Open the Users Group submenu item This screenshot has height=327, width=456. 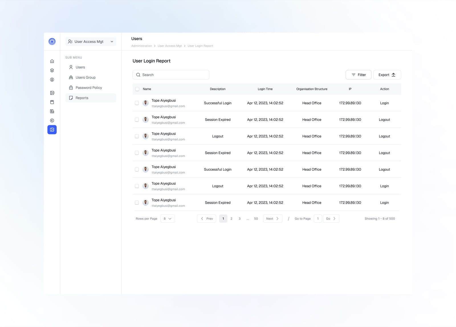(91, 77)
